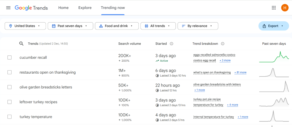The image size is (292, 127).
Task: Click the Lasted 2 days 13 hrs clock icon
Action: (x=157, y=105)
